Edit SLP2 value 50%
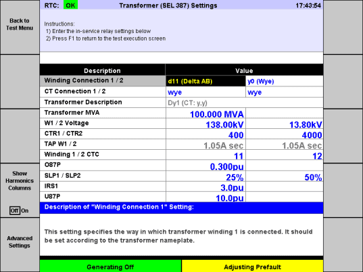Screen dimensions: 363x272 click(285, 176)
